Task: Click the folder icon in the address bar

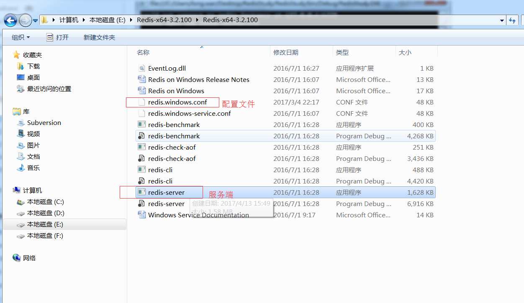Action: click(45, 20)
